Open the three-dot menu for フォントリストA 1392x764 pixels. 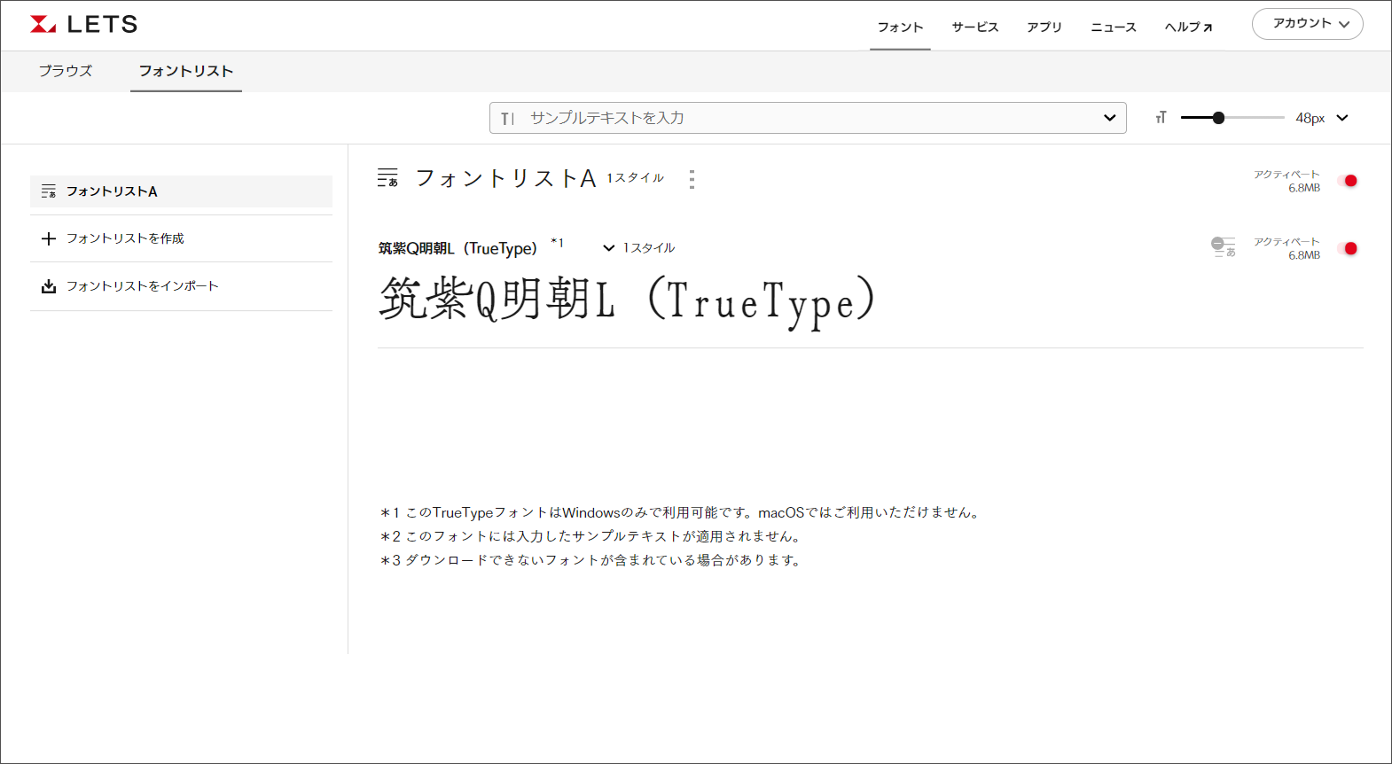click(692, 179)
